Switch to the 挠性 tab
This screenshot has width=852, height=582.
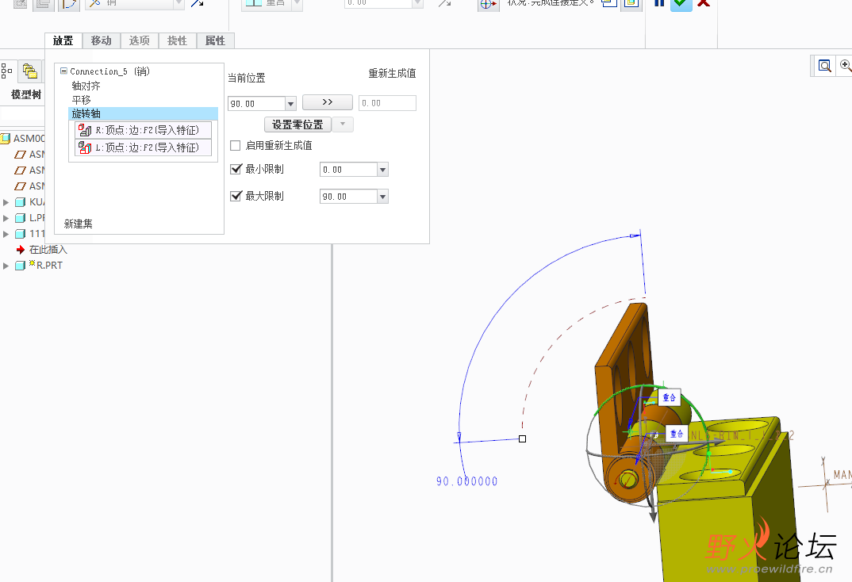177,40
